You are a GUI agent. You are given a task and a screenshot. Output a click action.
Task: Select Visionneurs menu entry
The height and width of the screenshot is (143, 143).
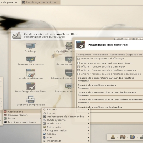66,141
